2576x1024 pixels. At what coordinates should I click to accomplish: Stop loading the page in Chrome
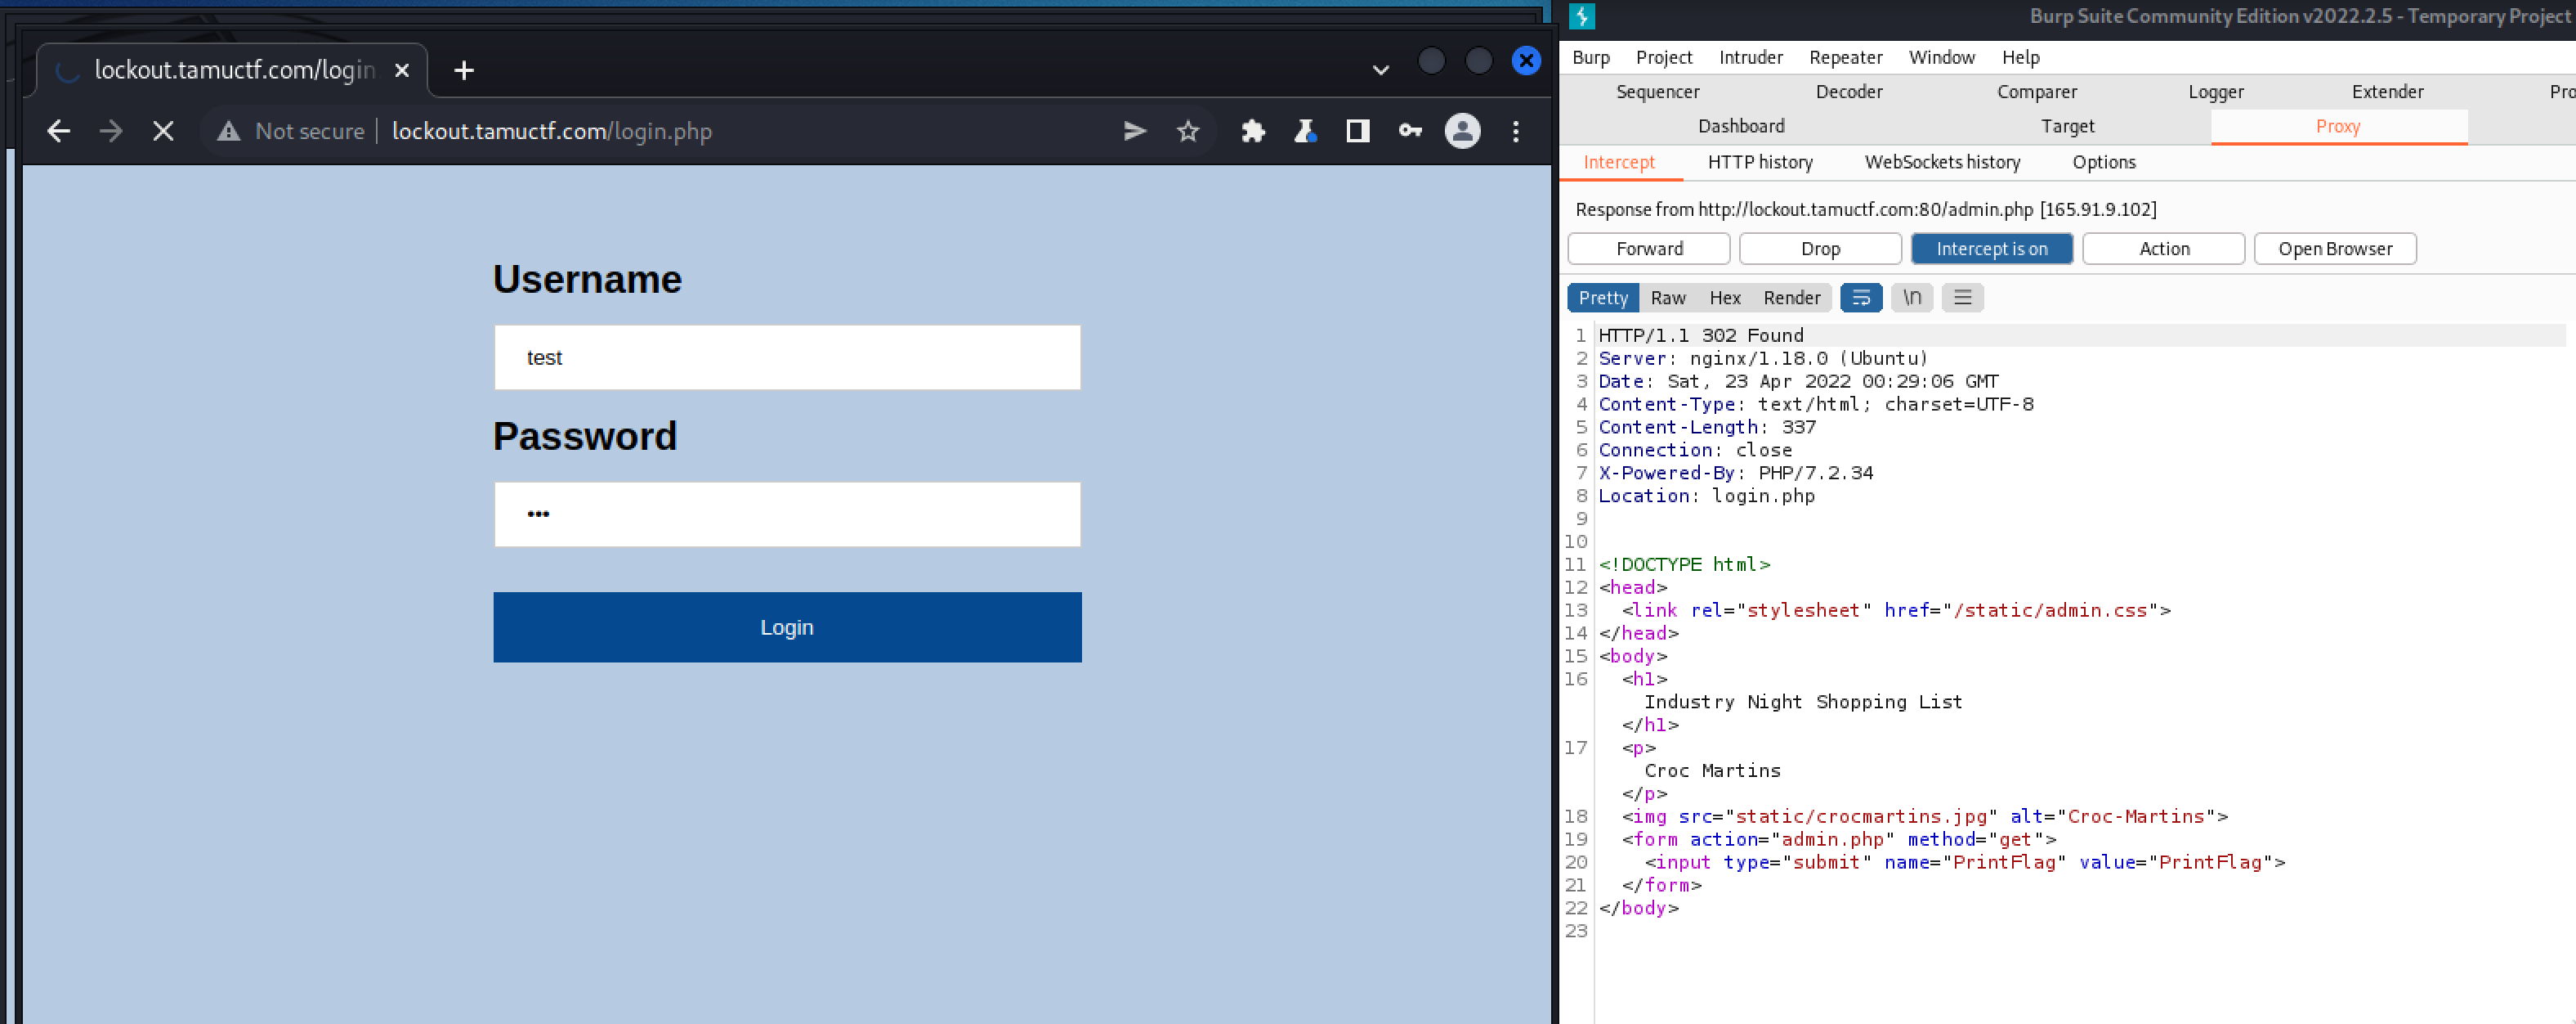pyautogui.click(x=163, y=131)
